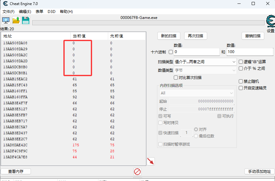The height and width of the screenshot is (181, 275).
Task: Select address row 13AAB3EE2C7
Action: coord(73,139)
